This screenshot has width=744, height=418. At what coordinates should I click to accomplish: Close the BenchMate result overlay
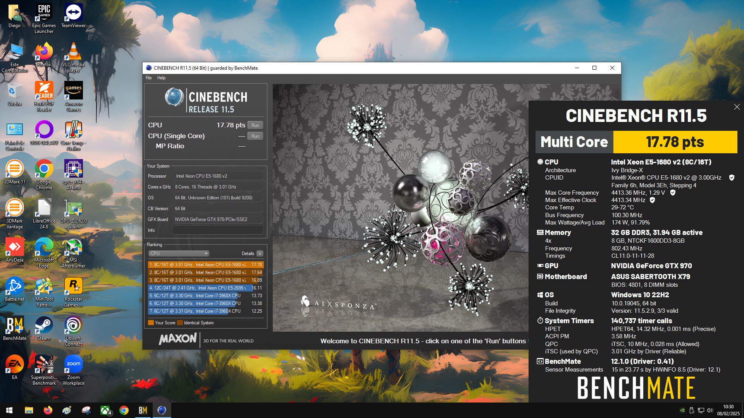pos(737,107)
